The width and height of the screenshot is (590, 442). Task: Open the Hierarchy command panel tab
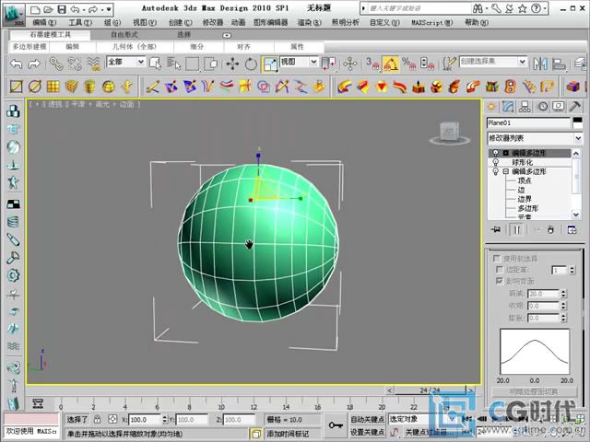[525, 107]
